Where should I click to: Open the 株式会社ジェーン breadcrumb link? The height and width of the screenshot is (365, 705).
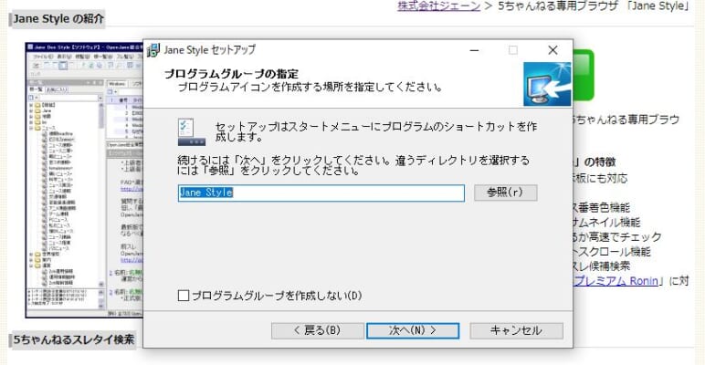(439, 6)
